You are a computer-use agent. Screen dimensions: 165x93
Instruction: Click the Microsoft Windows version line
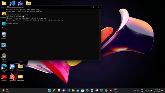[22, 10]
